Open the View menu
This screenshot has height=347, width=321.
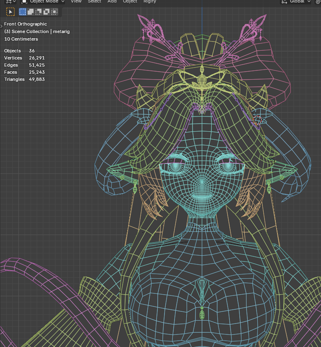(x=76, y=1)
